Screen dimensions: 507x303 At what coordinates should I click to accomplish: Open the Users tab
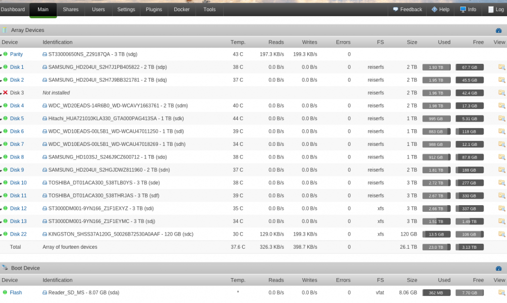pyautogui.click(x=98, y=9)
